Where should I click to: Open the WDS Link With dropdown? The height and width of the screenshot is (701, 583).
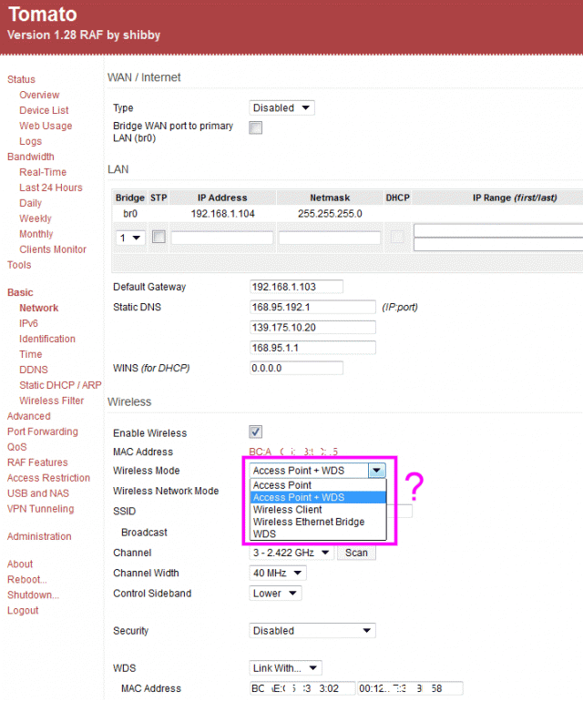pos(285,668)
